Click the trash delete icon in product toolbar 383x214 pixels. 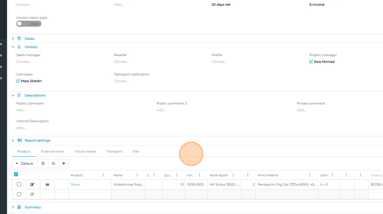(x=43, y=163)
